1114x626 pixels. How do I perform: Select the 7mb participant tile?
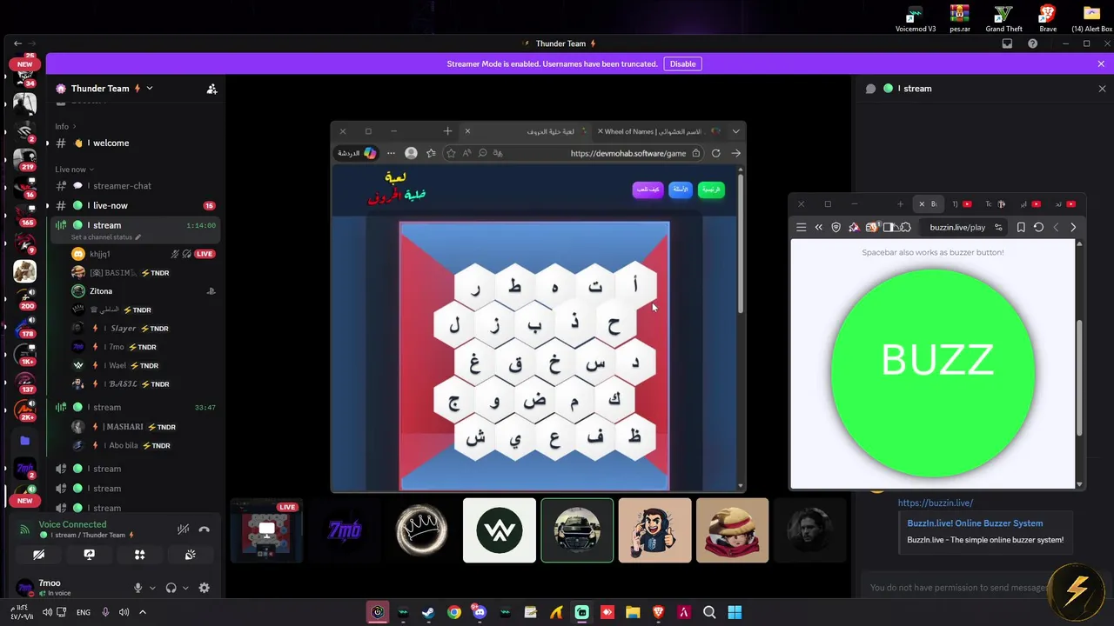click(x=345, y=530)
